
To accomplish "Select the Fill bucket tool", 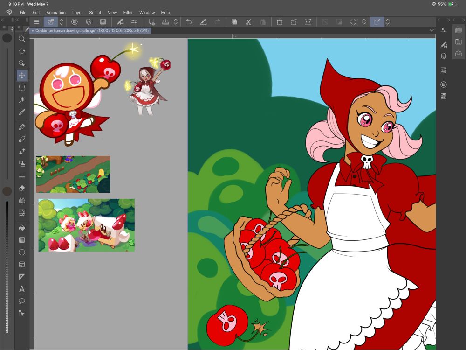I will coord(22,228).
